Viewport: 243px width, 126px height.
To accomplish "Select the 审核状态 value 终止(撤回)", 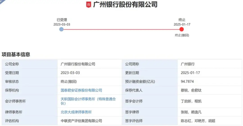I will (x=69, y=81).
